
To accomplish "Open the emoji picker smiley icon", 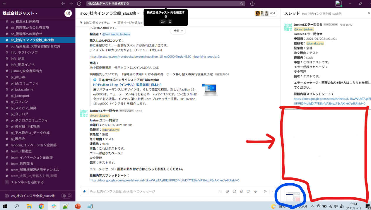I will coord(234,191).
